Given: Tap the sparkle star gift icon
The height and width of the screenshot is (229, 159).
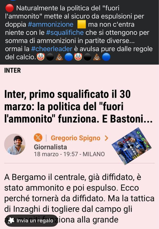Looking at the screenshot, I should click(x=11, y=220).
